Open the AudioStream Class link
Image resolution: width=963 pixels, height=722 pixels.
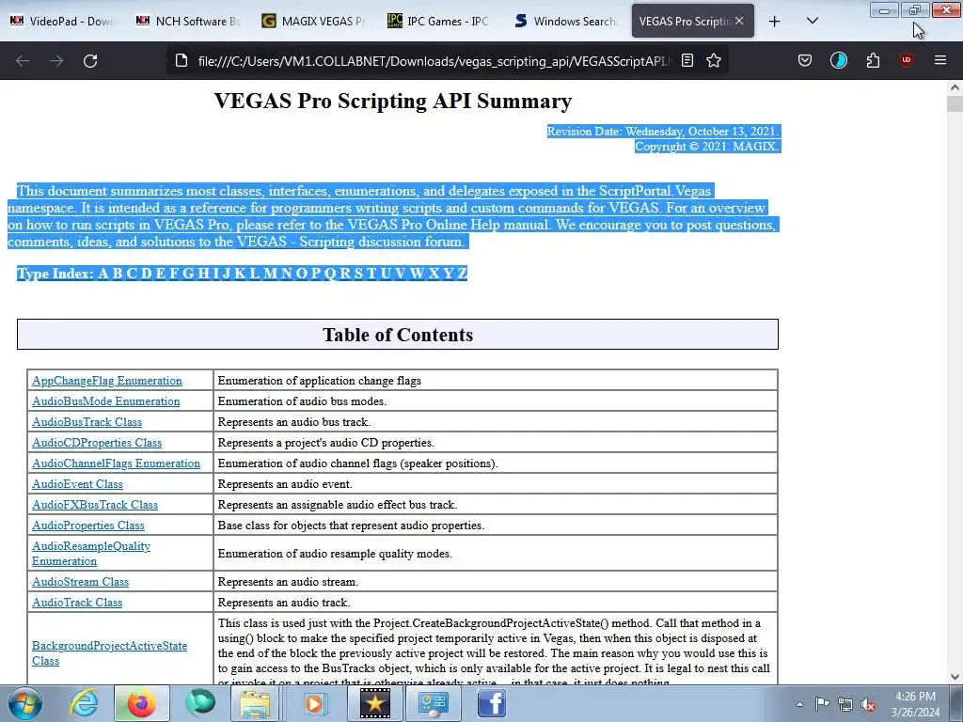coord(81,582)
